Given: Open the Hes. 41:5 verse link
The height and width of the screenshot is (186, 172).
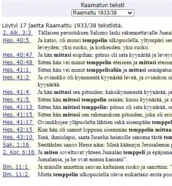Looking at the screenshot, I should pyautogui.click(x=17, y=100).
